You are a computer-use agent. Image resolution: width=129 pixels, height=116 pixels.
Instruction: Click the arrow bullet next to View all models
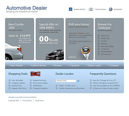click(10, 80)
